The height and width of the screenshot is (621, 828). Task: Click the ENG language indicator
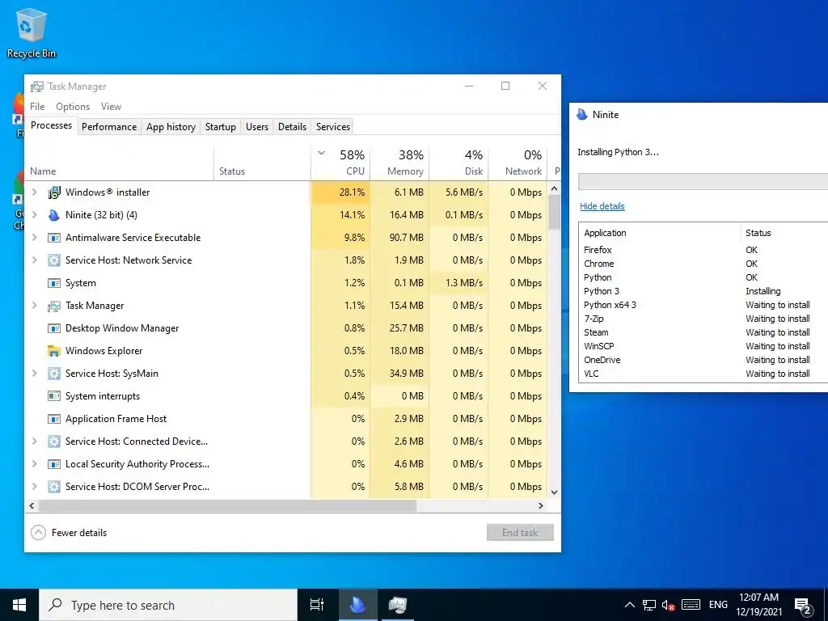pyautogui.click(x=718, y=605)
